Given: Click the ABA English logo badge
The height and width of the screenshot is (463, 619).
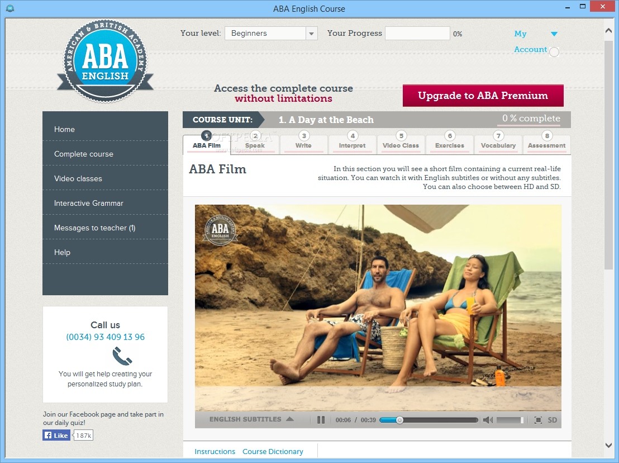Looking at the screenshot, I should [105, 62].
